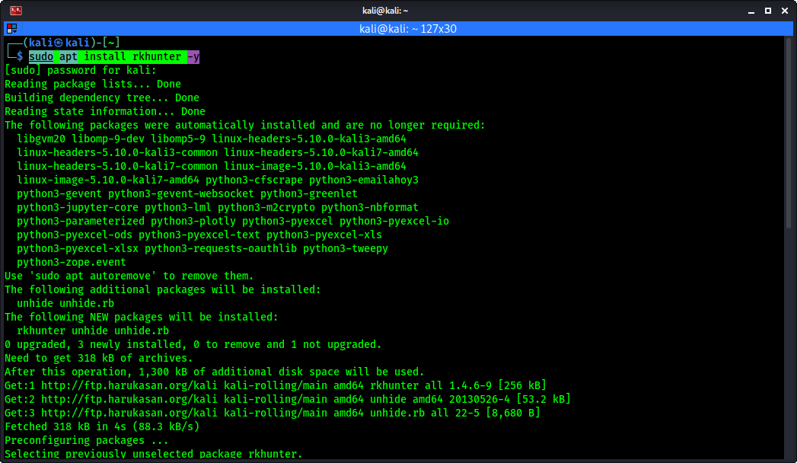Click the word apt in the green command
The height and width of the screenshot is (463, 797).
click(x=67, y=56)
